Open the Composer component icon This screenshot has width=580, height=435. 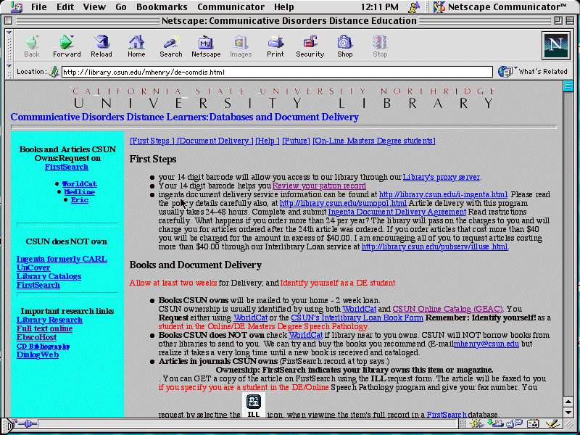click(x=552, y=423)
